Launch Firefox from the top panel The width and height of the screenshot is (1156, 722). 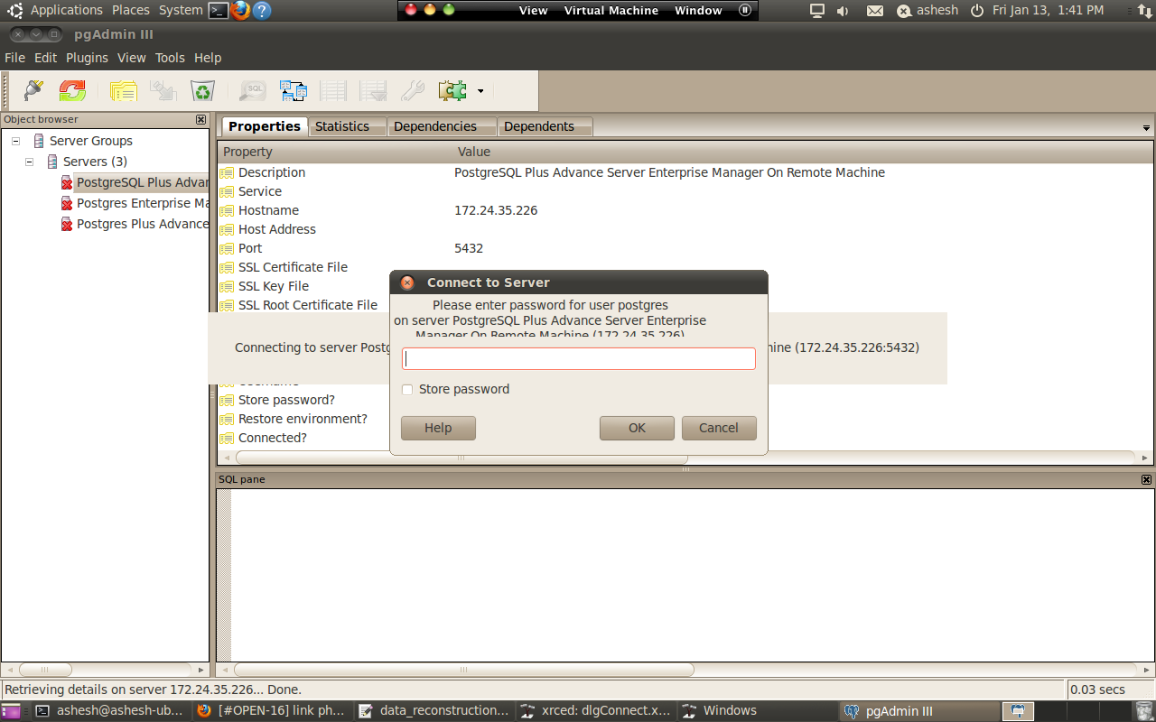click(x=239, y=11)
